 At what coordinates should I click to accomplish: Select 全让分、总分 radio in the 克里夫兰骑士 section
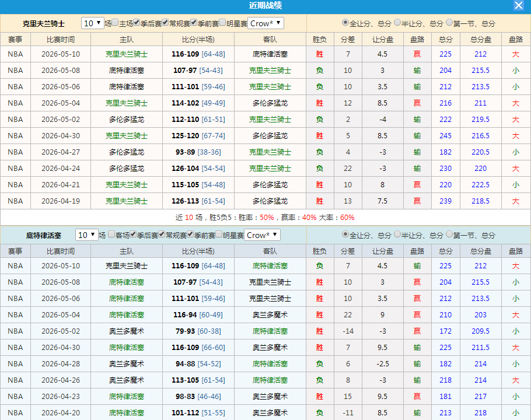coord(345,22)
